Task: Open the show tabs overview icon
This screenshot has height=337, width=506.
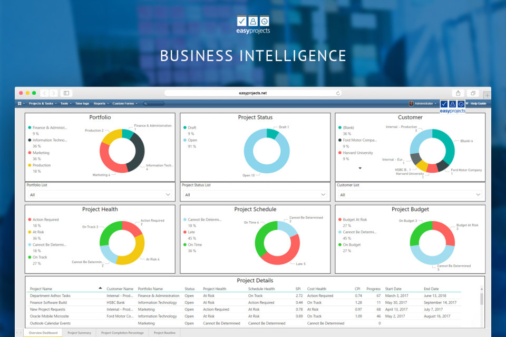Action: (x=473, y=93)
